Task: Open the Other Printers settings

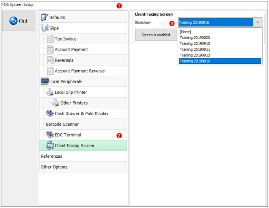Action: pyautogui.click(x=83, y=103)
